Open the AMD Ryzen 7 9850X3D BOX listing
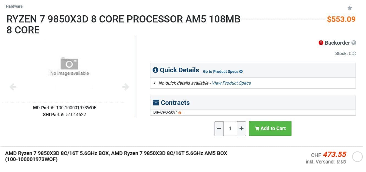The width and height of the screenshot is (366, 172). tap(116, 156)
